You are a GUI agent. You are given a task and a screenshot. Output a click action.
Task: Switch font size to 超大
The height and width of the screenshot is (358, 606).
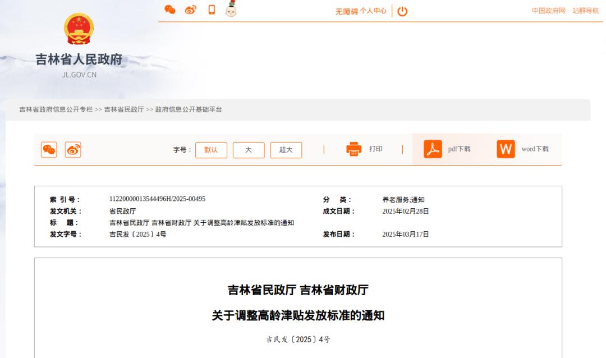click(x=286, y=150)
